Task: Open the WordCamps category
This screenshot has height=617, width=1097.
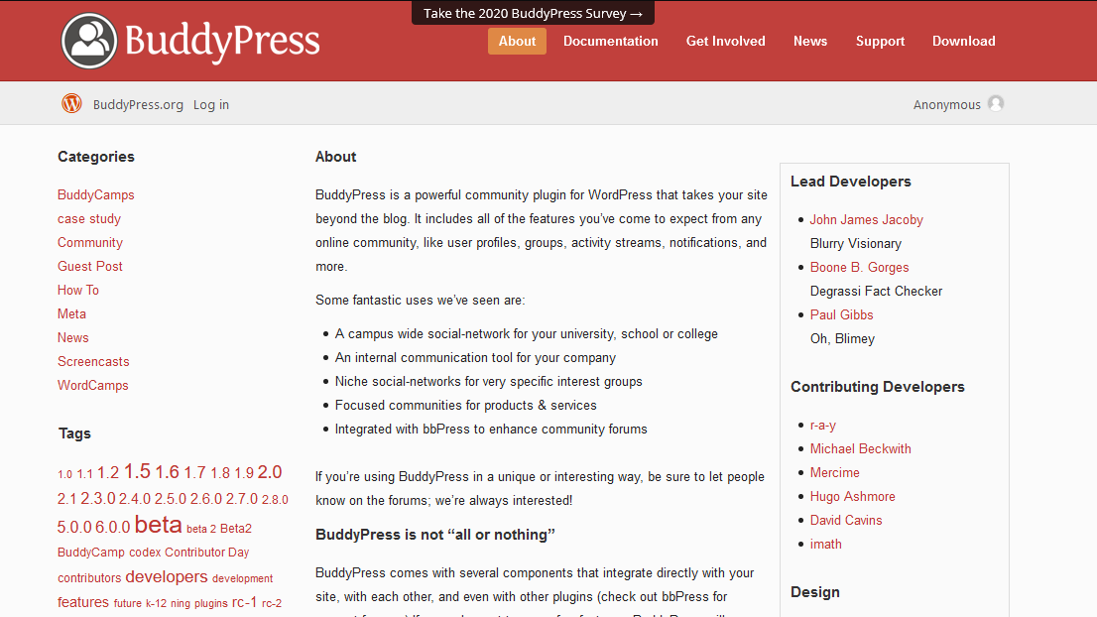Action: coord(93,386)
